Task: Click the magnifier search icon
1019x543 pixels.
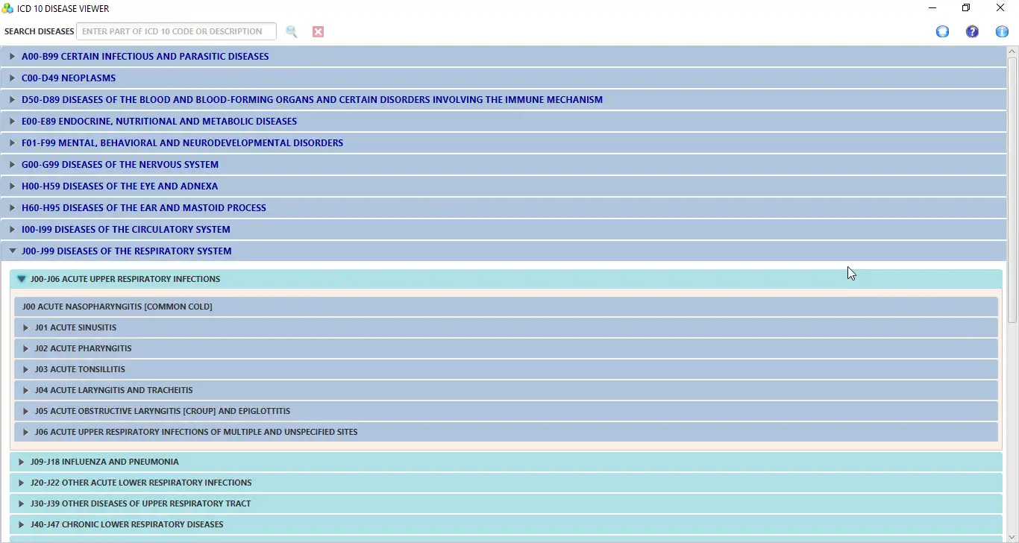Action: pyautogui.click(x=292, y=31)
